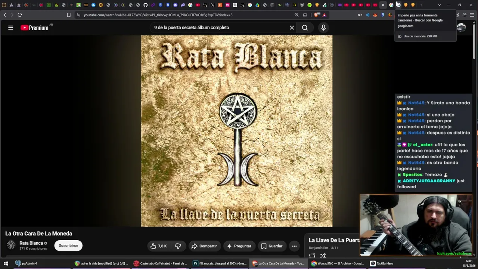Save the video with Guardar
The height and width of the screenshot is (269, 478).
[272, 246]
